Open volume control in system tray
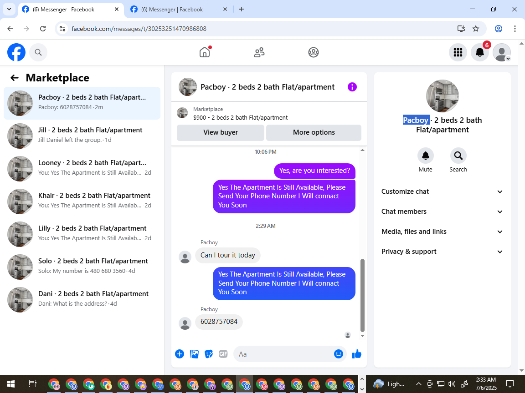The image size is (525, 393). coord(452,383)
